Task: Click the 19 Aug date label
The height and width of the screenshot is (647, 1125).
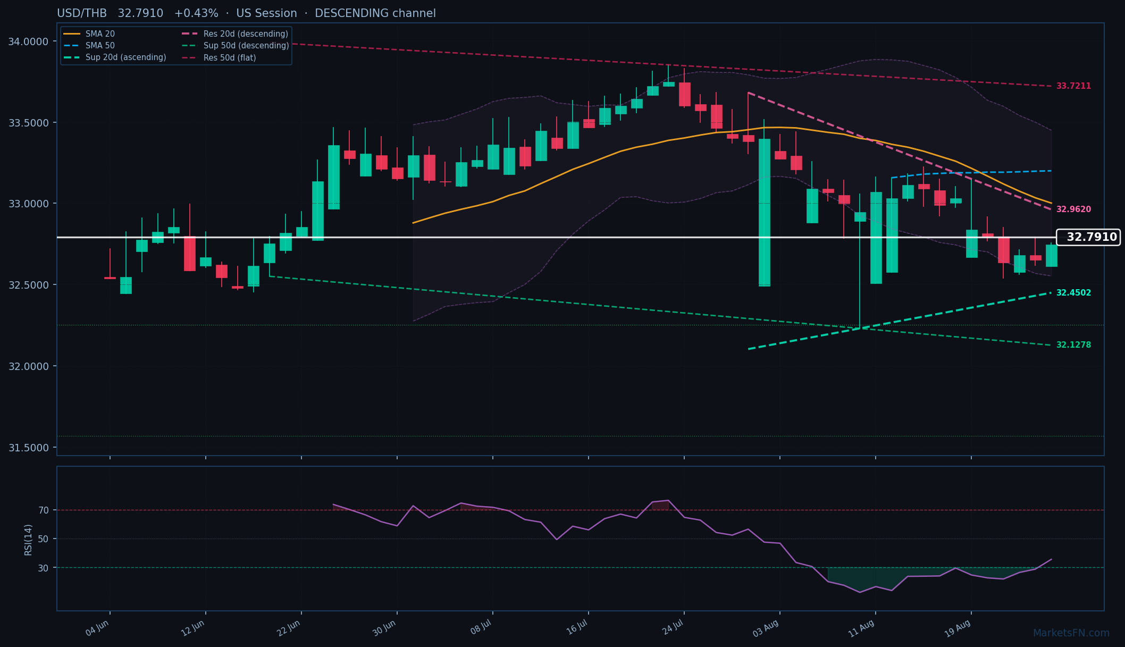Action: [958, 628]
